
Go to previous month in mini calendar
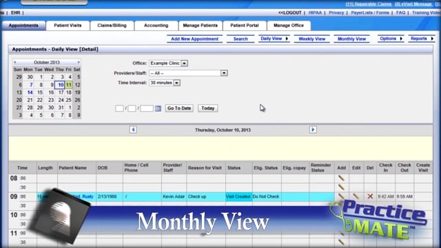[x=15, y=62]
